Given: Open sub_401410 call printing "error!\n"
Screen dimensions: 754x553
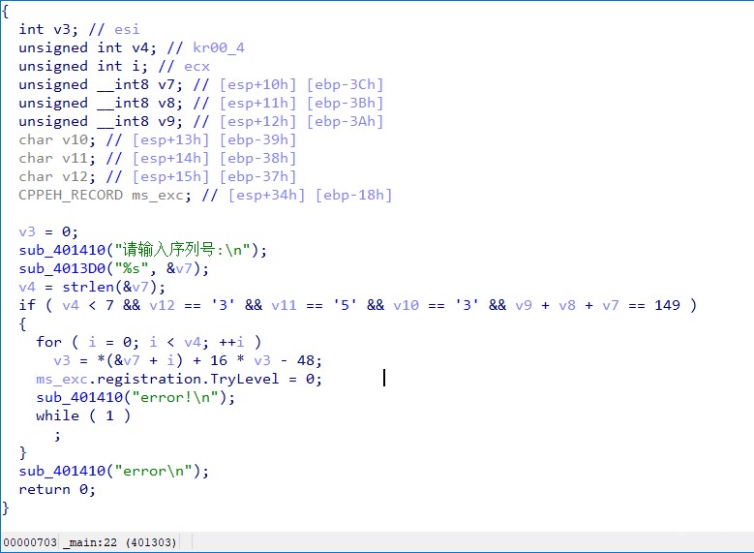Looking at the screenshot, I should pyautogui.click(x=136, y=397).
